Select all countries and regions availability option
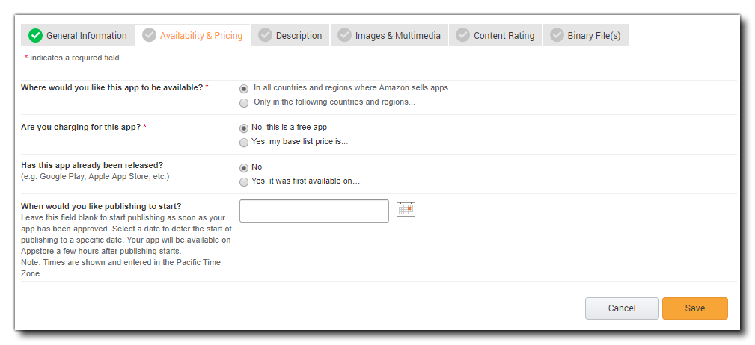Image resolution: width=755 pixels, height=345 pixels. pos(244,88)
